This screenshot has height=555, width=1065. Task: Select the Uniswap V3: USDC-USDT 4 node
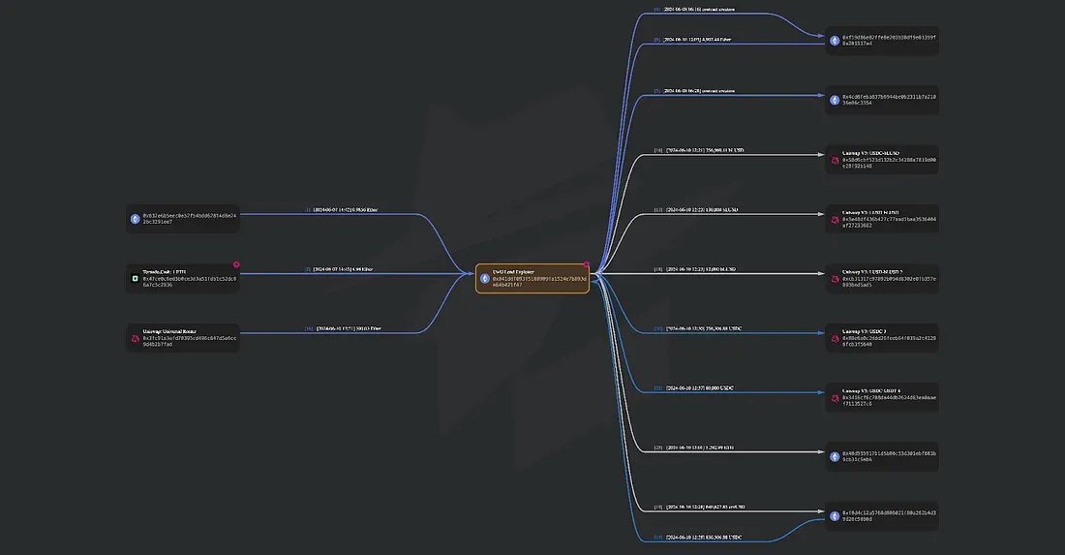[x=882, y=397]
